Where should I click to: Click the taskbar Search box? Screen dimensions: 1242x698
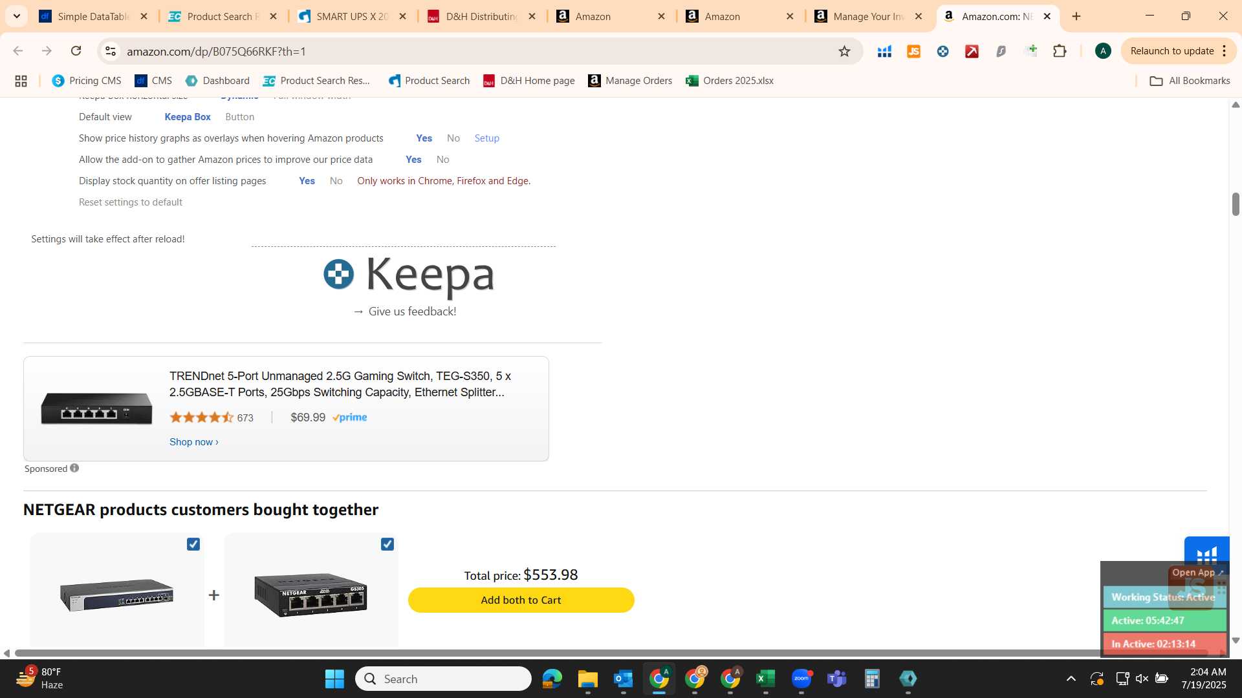[443, 679]
